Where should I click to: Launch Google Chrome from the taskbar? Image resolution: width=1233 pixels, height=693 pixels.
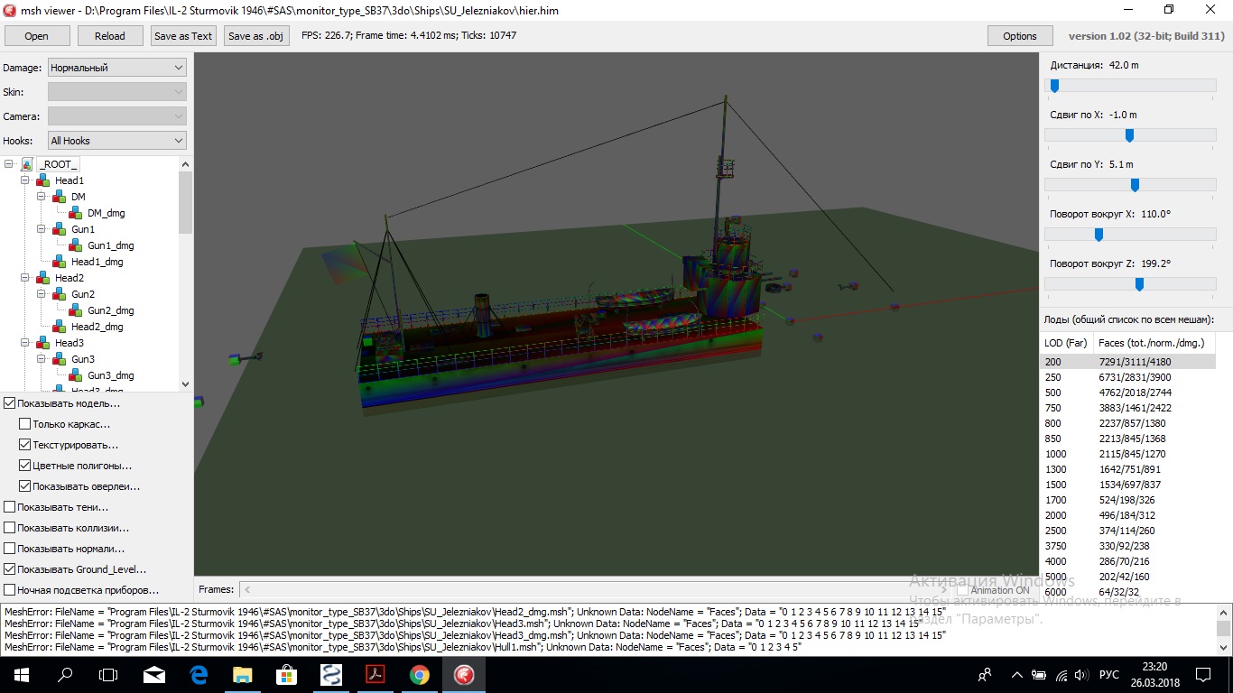(x=420, y=674)
